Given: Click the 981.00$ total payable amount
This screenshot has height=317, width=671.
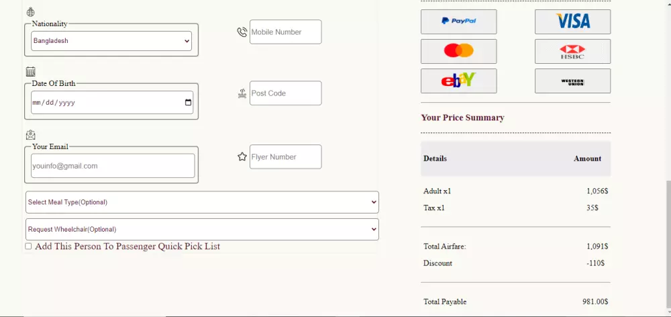Looking at the screenshot, I should coord(595,302).
